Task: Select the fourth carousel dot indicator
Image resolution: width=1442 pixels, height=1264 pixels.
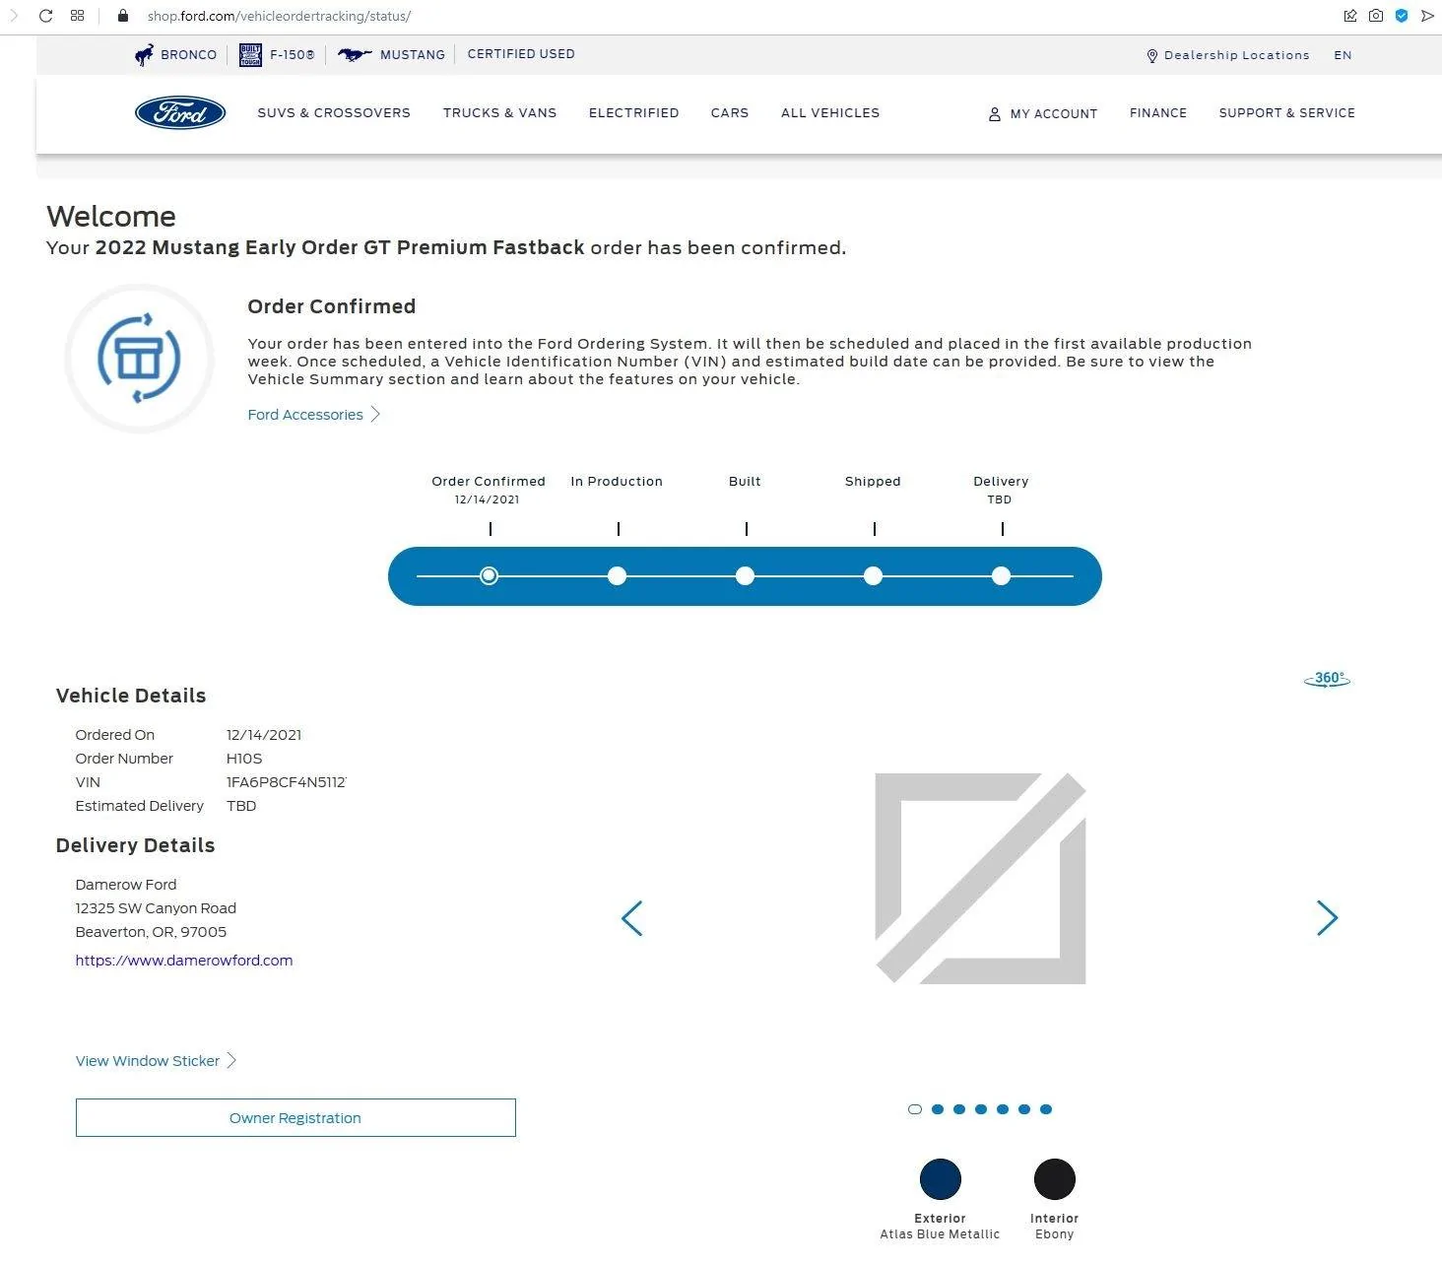Action: (981, 1109)
